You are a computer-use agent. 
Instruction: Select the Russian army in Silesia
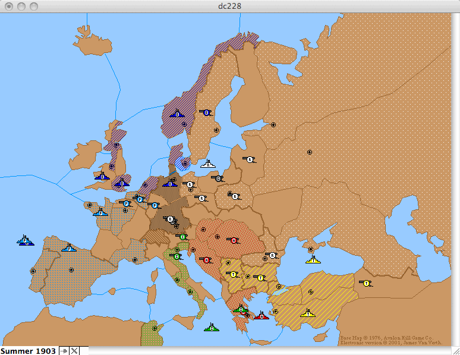pos(201,198)
